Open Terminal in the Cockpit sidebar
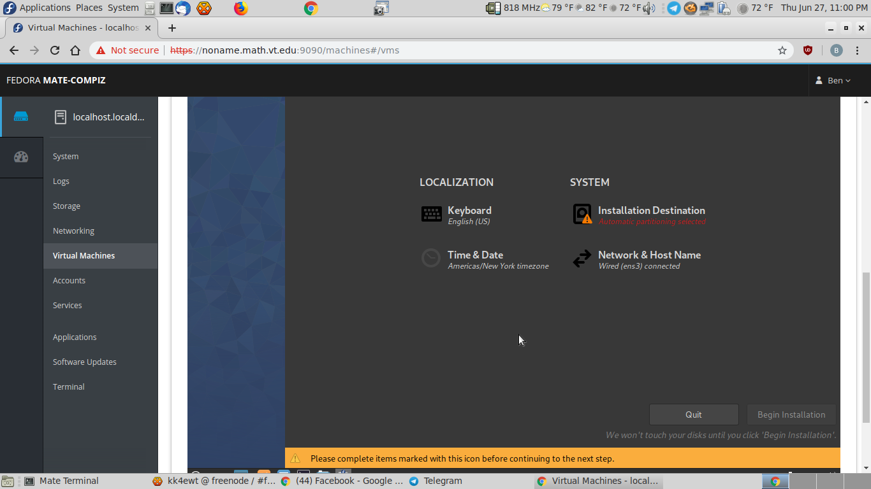Image resolution: width=871 pixels, height=489 pixels. [100, 387]
